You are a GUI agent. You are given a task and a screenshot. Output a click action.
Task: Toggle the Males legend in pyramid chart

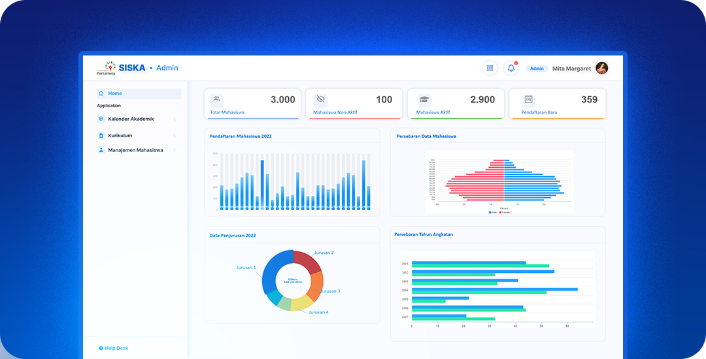point(493,212)
